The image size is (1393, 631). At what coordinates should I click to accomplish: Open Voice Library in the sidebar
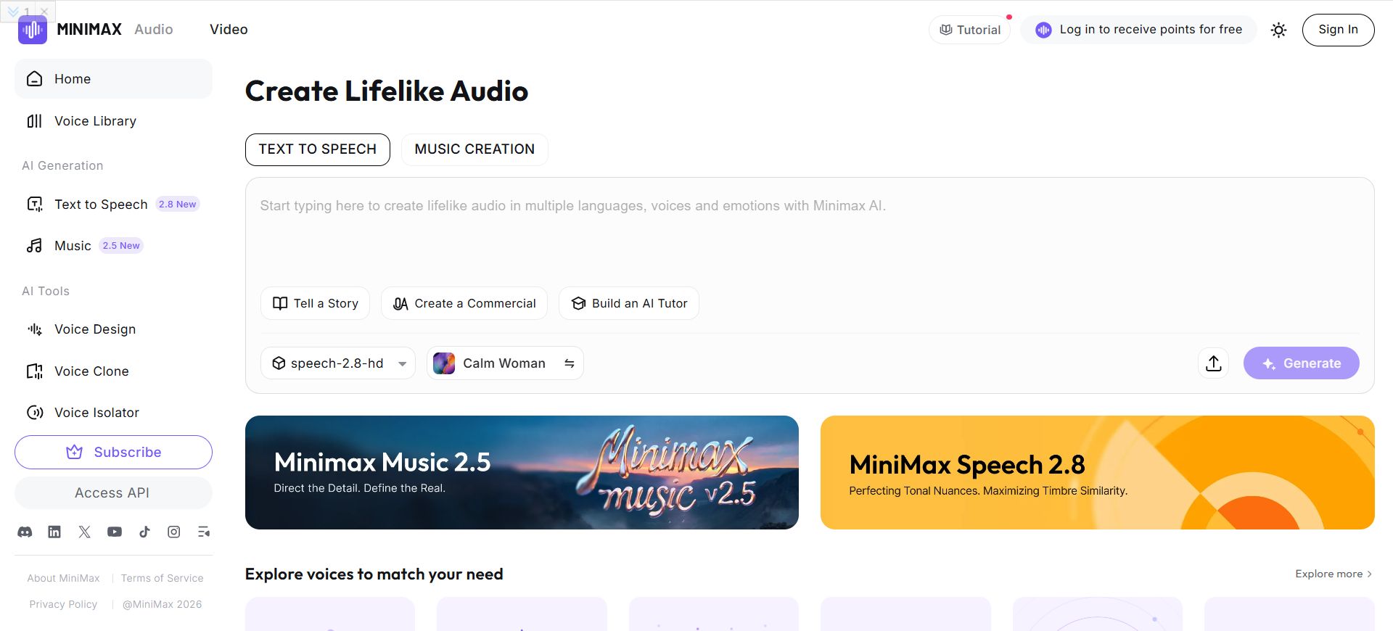coord(113,121)
